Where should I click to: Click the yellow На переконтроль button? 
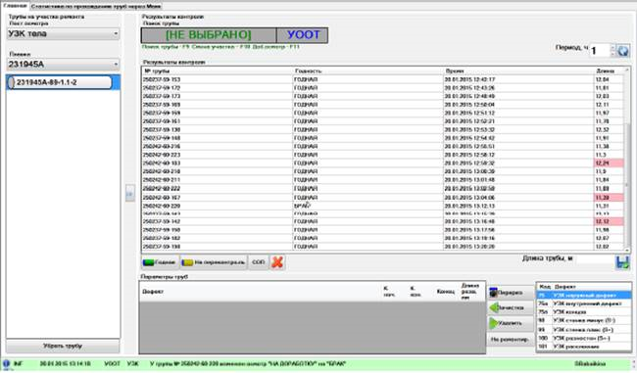click(x=214, y=262)
